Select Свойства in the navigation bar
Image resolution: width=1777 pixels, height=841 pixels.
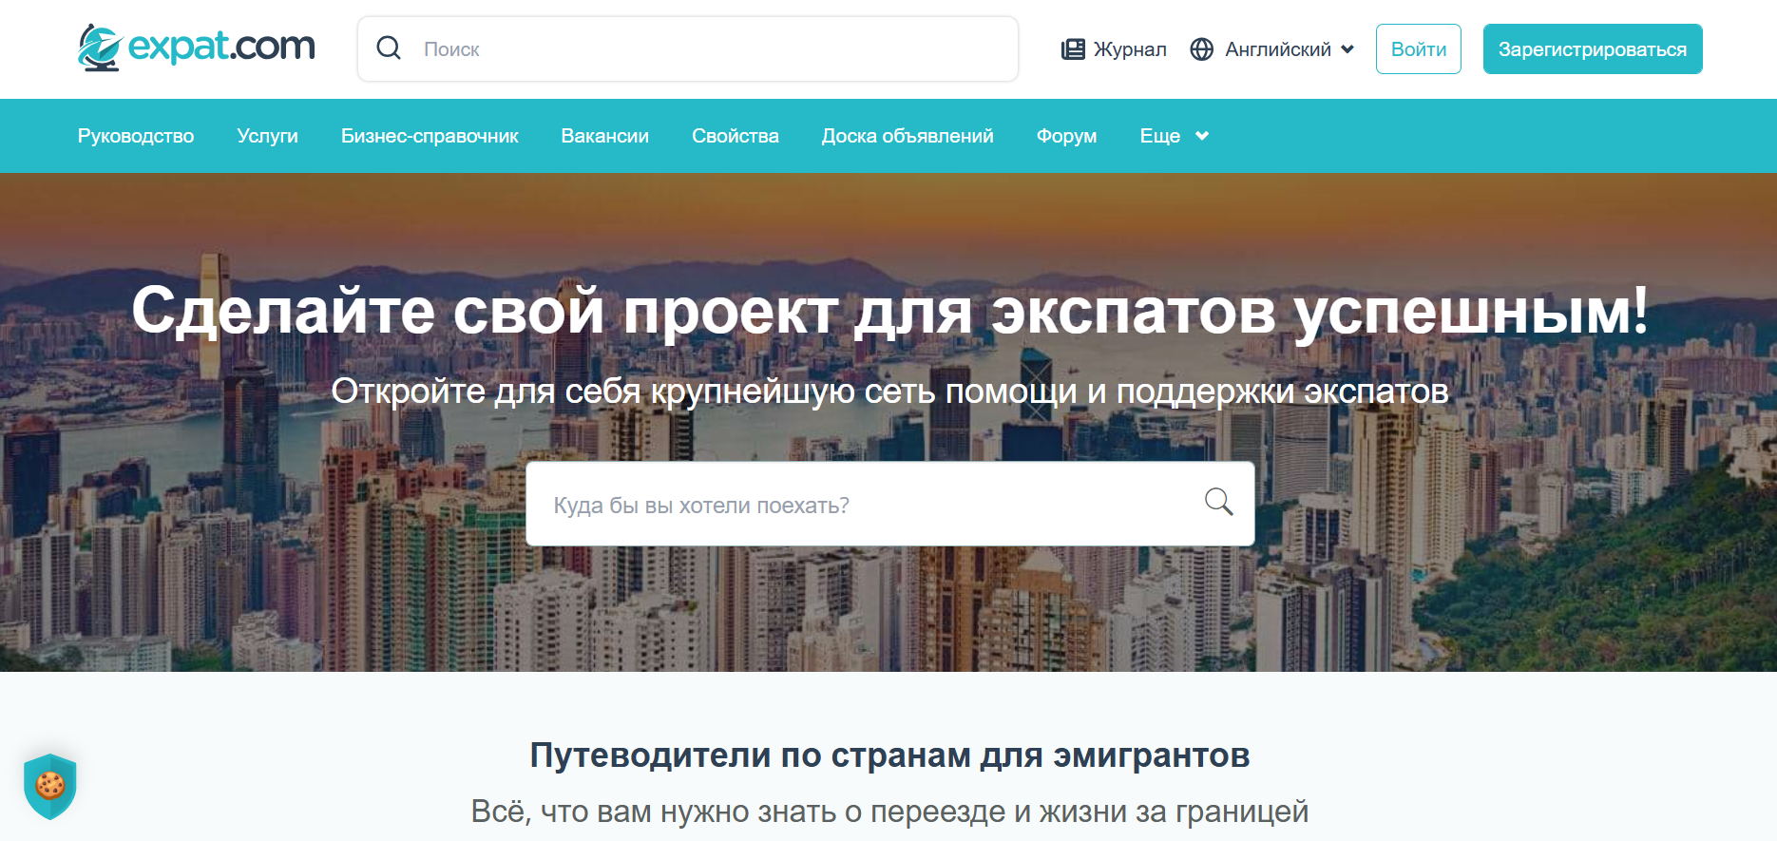coord(735,136)
